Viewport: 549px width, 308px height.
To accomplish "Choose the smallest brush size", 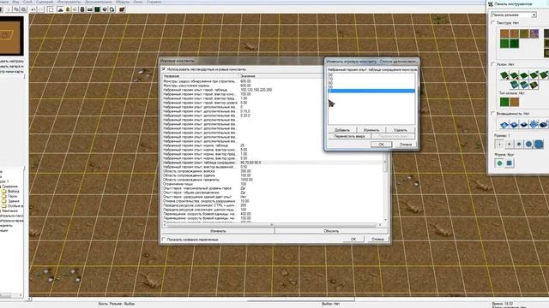I will 499,144.
